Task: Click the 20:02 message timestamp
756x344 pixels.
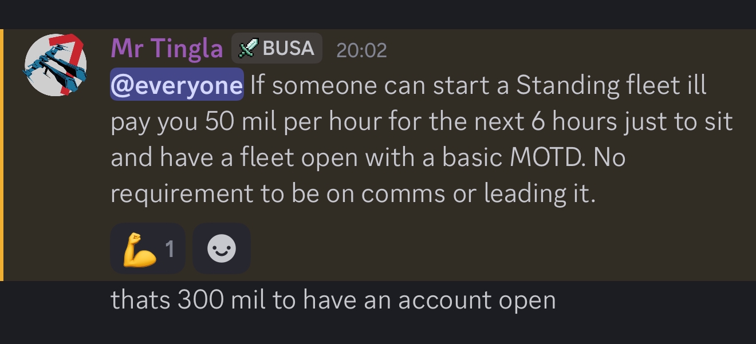Action: click(x=361, y=50)
